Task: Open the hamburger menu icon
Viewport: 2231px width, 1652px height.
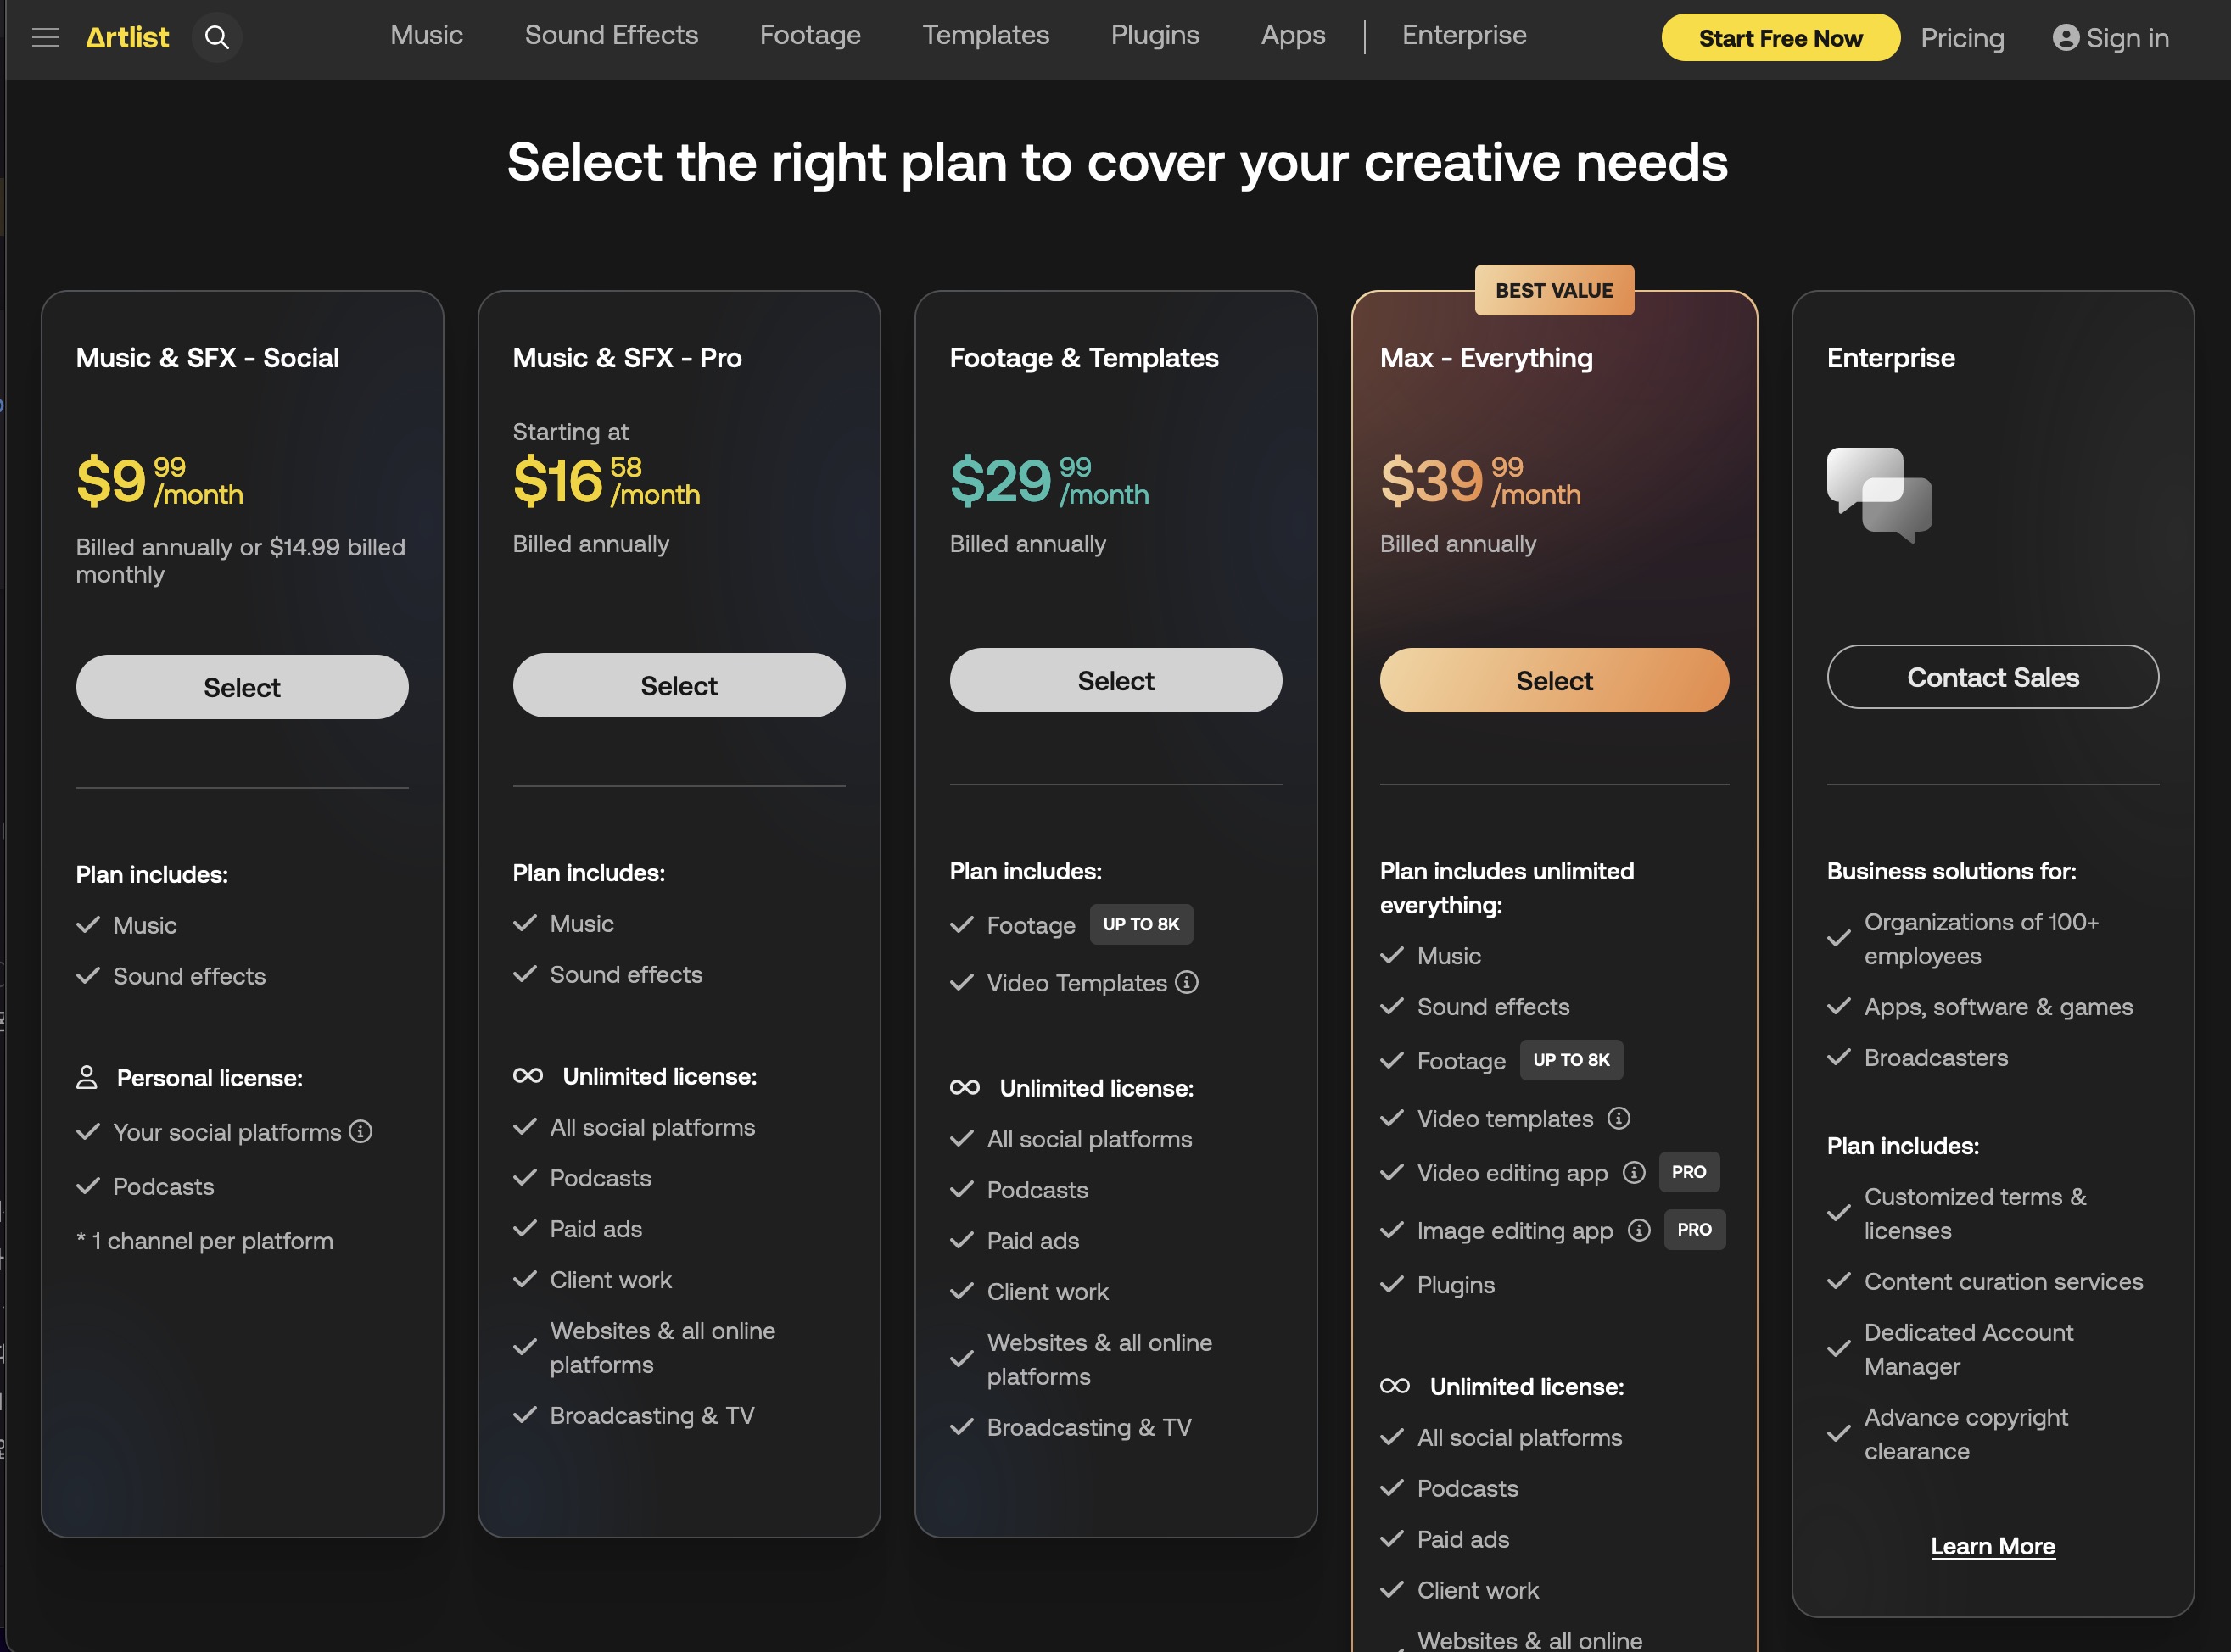Action: (x=45, y=38)
